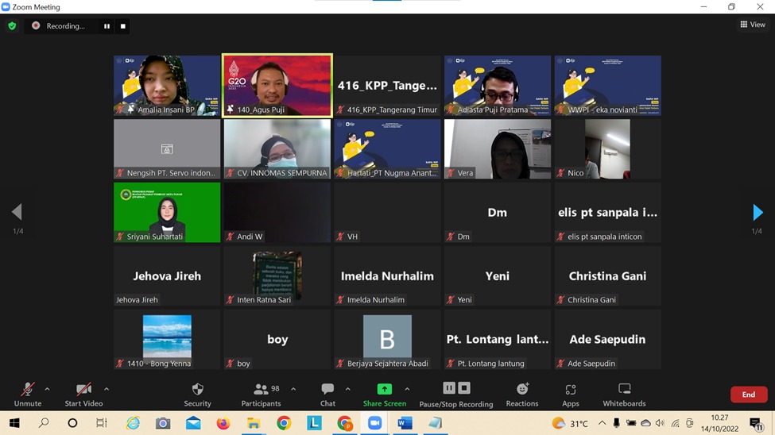Toggle Unmute microphone
This screenshot has width=775, height=435.
pos(28,394)
